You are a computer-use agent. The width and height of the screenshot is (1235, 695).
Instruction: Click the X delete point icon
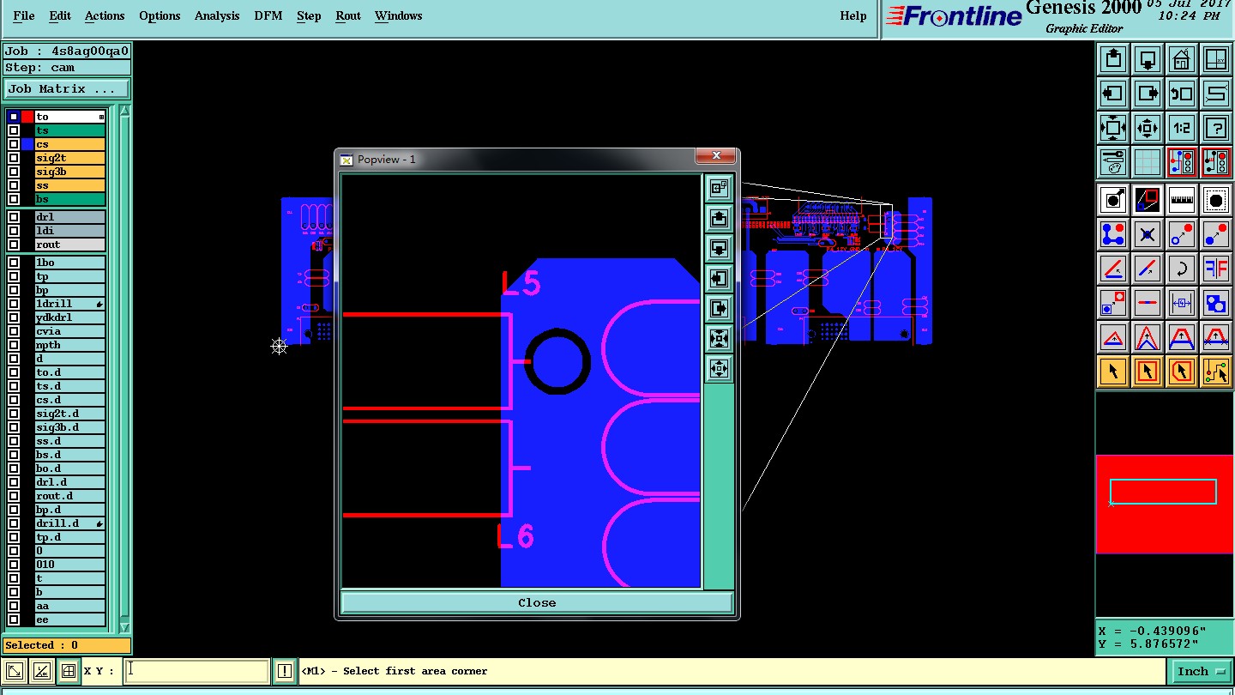pos(1148,234)
